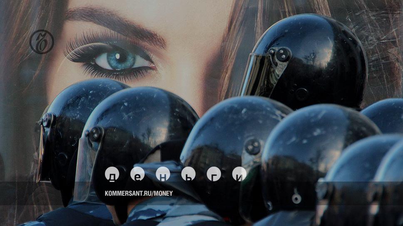Click the circled letter «н»

point(163,174)
